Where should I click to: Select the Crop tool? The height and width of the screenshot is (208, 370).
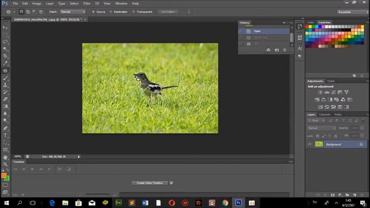[x=5, y=56]
